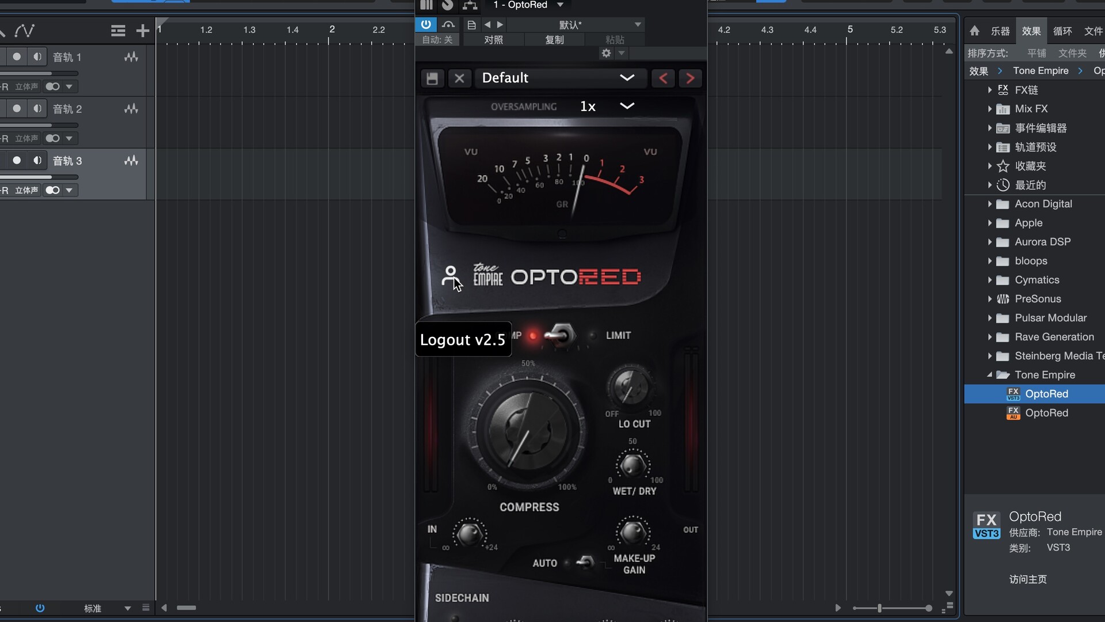Open channel mode dropdown on 音轨 2

pos(69,138)
